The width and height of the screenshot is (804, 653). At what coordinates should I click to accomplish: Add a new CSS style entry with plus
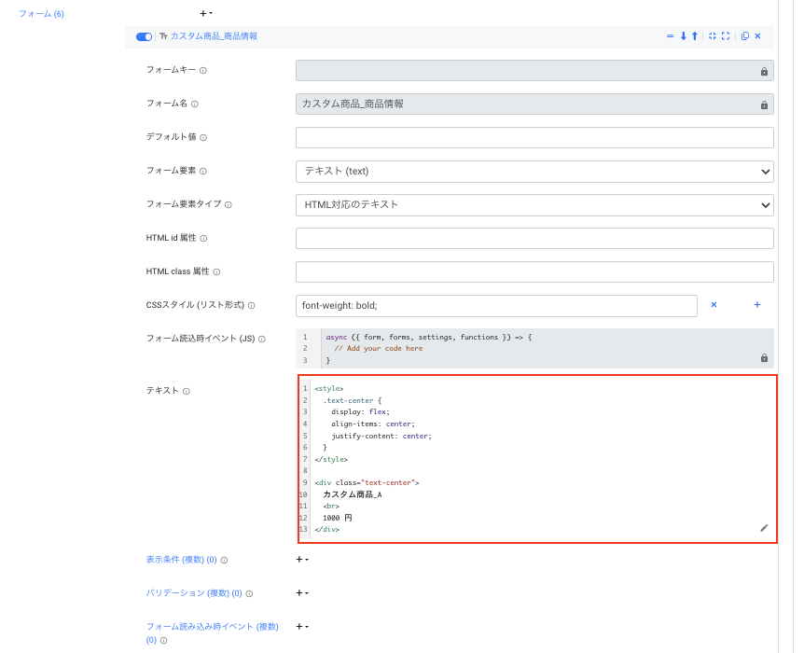coord(756,305)
